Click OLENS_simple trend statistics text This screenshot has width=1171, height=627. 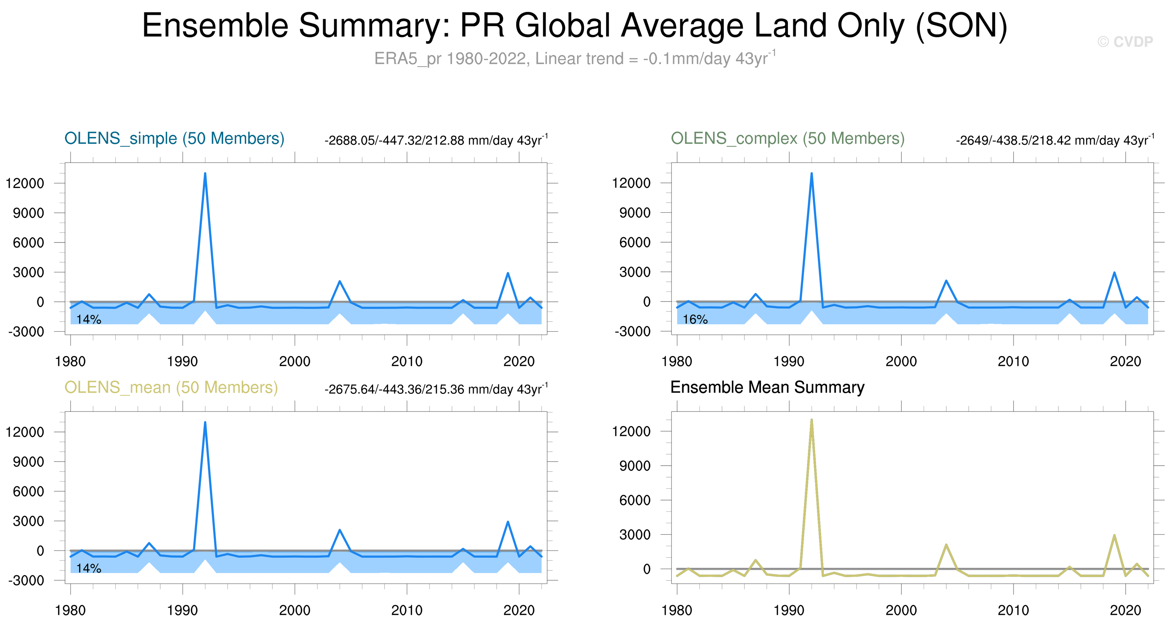coord(436,140)
